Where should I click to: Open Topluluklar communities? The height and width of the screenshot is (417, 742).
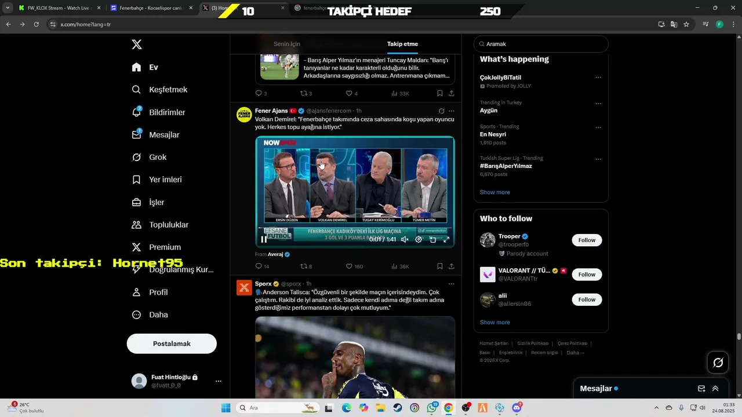[160, 225]
